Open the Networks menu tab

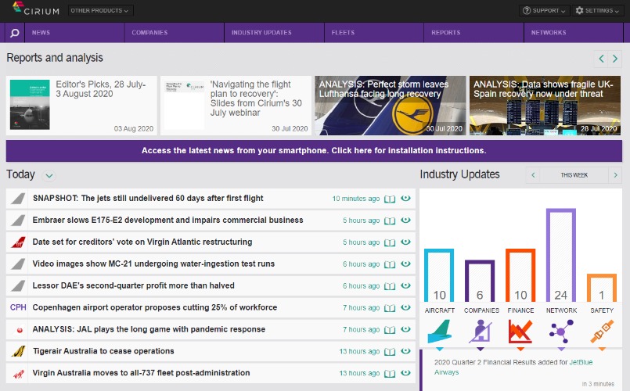tap(574, 33)
